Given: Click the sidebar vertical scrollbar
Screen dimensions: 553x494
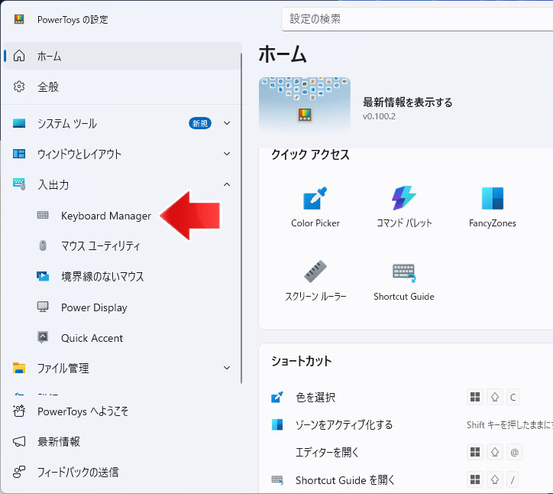Looking at the screenshot, I should click(x=241, y=218).
